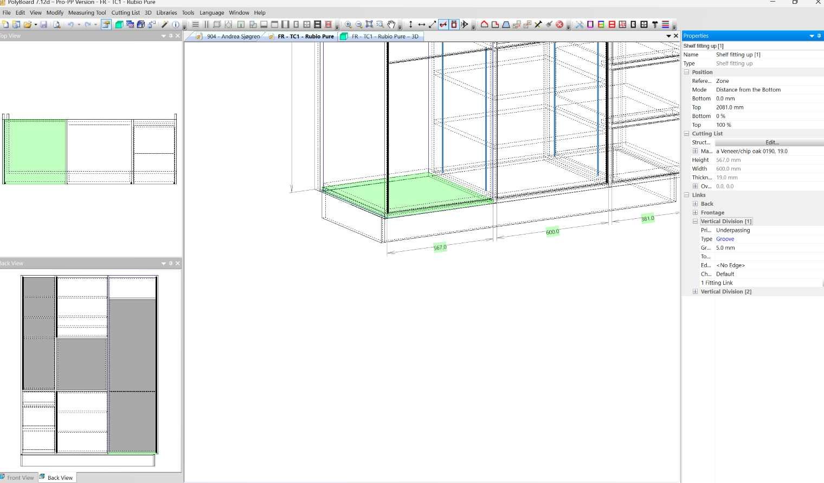Expand the Frontage links node
Image resolution: width=824 pixels, height=483 pixels.
(x=695, y=213)
